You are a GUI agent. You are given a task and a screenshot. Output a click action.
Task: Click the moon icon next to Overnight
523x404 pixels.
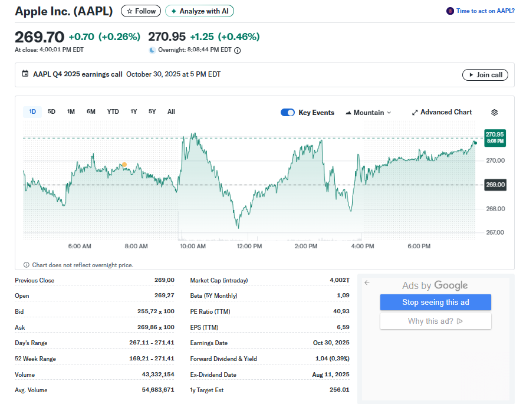click(152, 50)
